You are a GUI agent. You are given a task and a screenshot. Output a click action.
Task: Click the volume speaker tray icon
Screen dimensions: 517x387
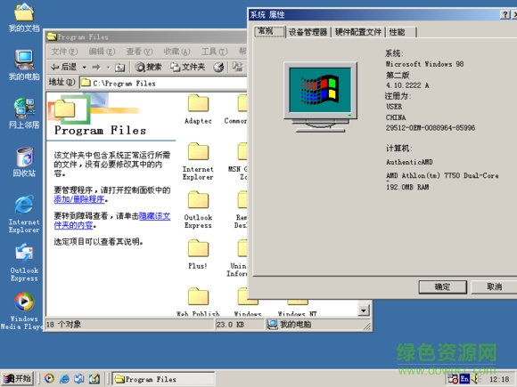475,379
